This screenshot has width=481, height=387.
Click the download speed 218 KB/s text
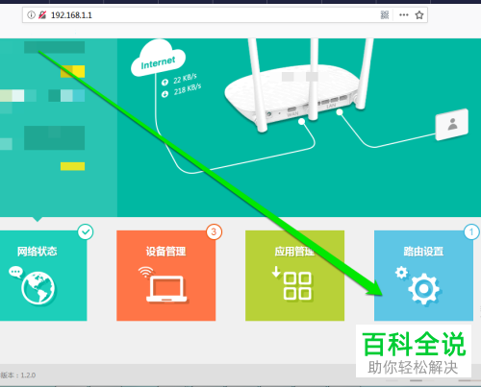pos(188,89)
